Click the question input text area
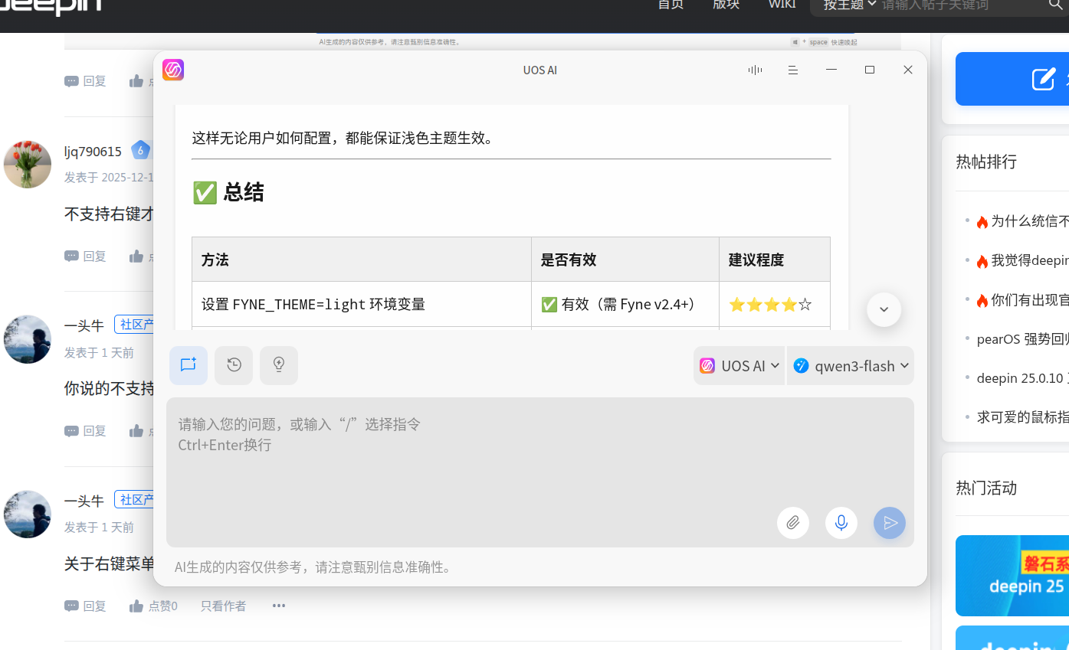The width and height of the screenshot is (1069, 650). tap(539, 472)
